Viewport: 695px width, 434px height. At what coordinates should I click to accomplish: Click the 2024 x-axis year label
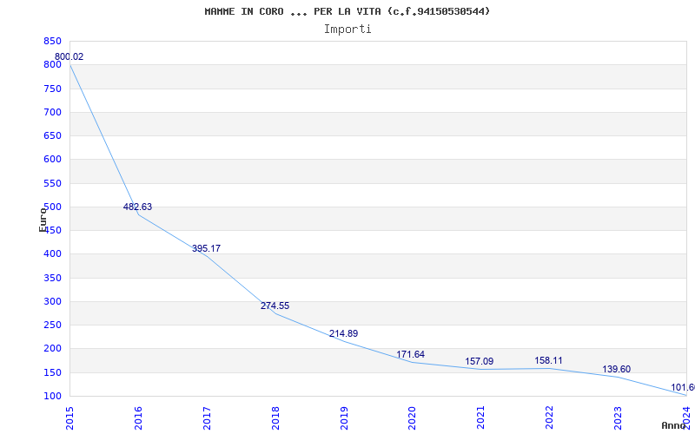[x=687, y=418]
